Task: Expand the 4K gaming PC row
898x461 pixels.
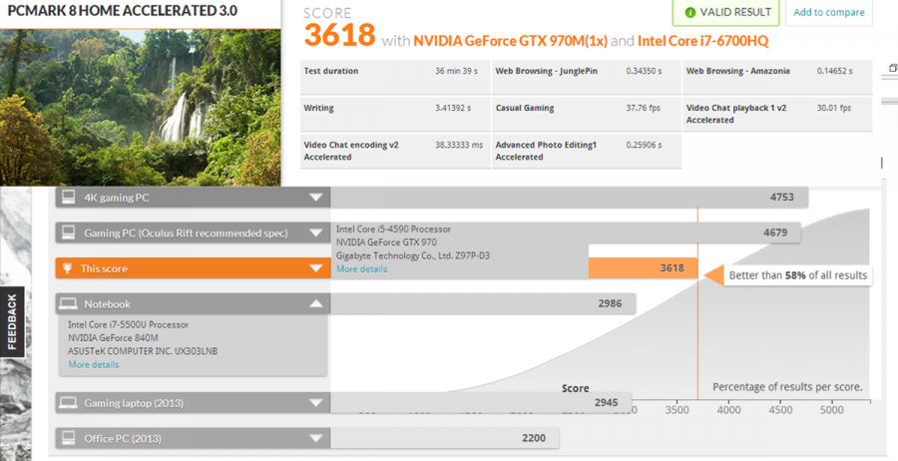Action: 315,198
